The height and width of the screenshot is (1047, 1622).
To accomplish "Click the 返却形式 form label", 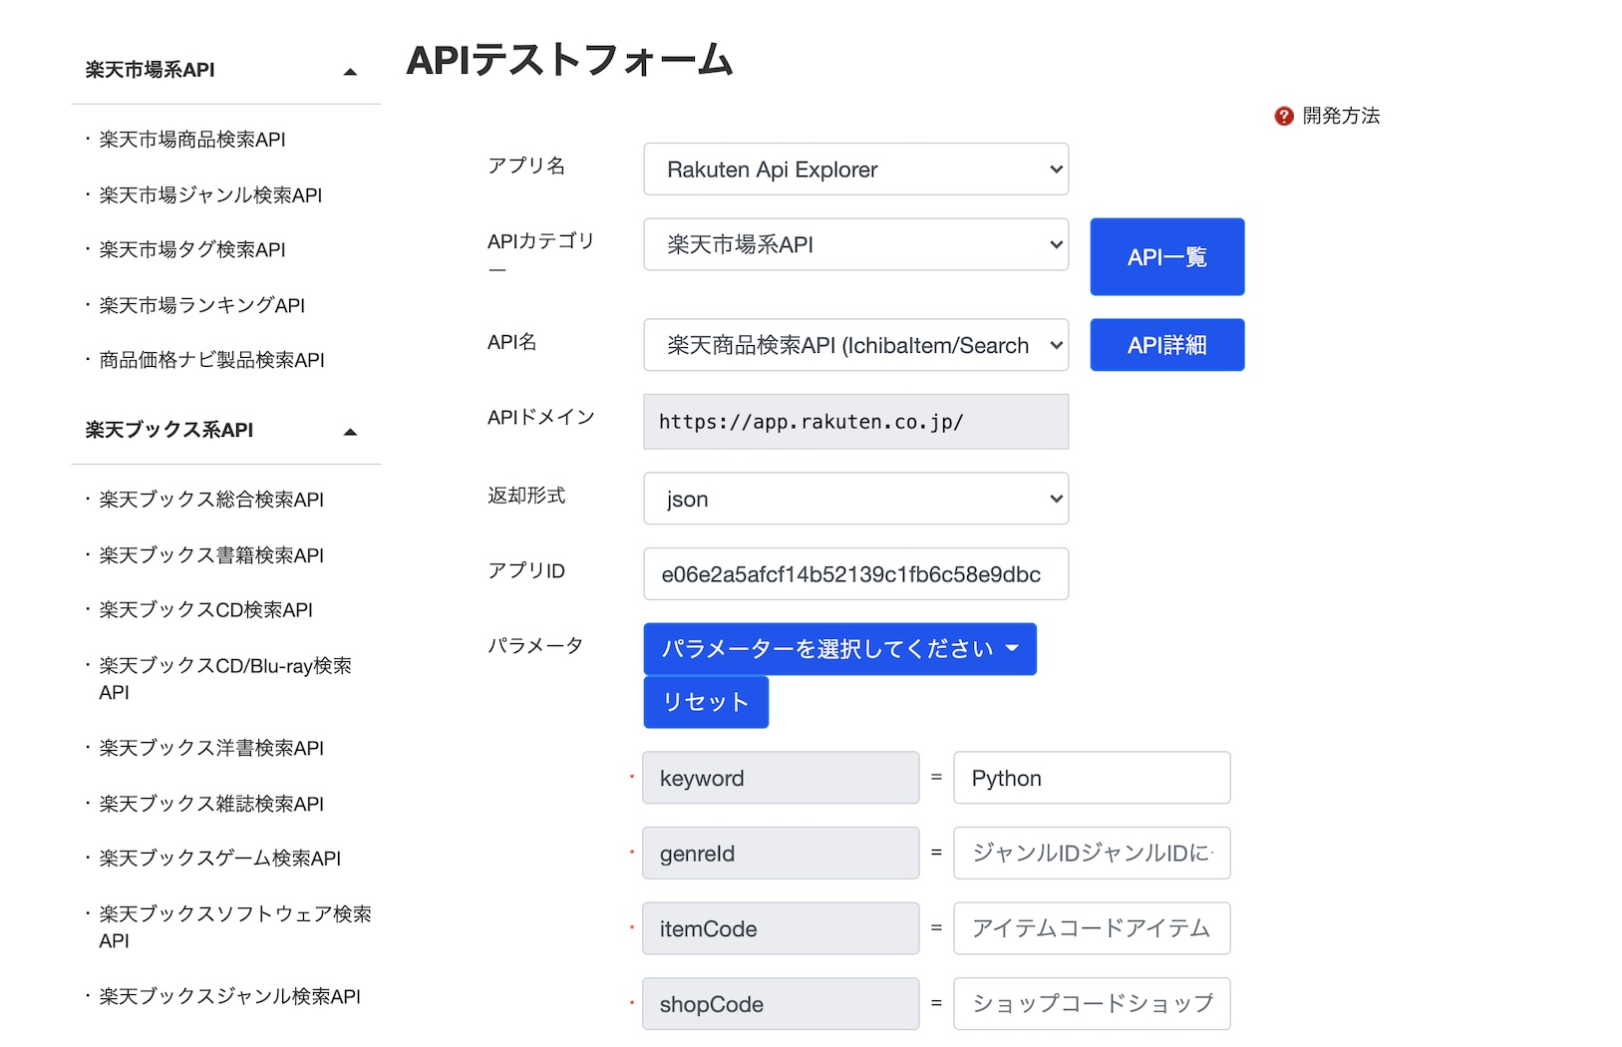I will pyautogui.click(x=526, y=496).
